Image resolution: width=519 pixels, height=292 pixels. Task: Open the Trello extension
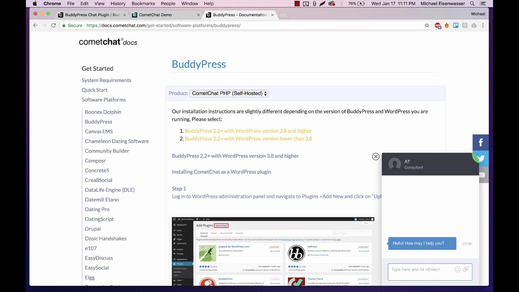[x=456, y=25]
